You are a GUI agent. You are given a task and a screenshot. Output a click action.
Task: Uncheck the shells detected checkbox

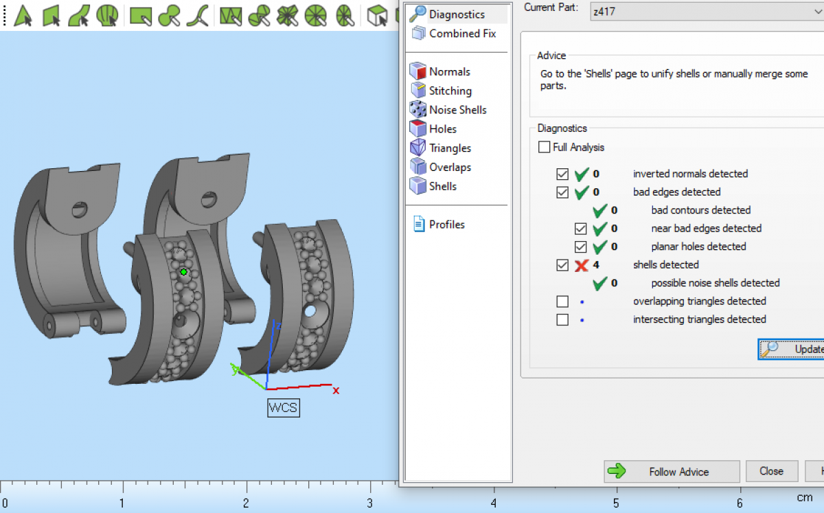[562, 265]
